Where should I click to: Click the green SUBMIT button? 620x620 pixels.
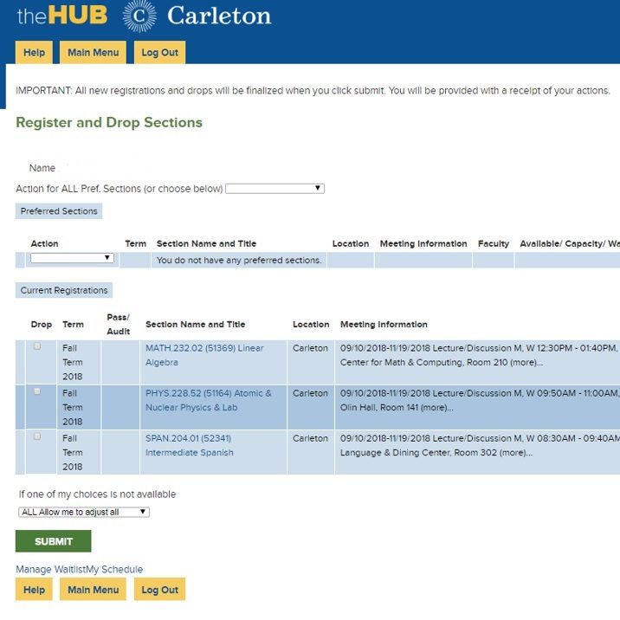[x=54, y=541]
